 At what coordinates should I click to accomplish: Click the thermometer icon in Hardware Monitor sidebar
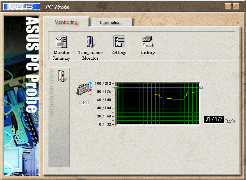(61, 76)
